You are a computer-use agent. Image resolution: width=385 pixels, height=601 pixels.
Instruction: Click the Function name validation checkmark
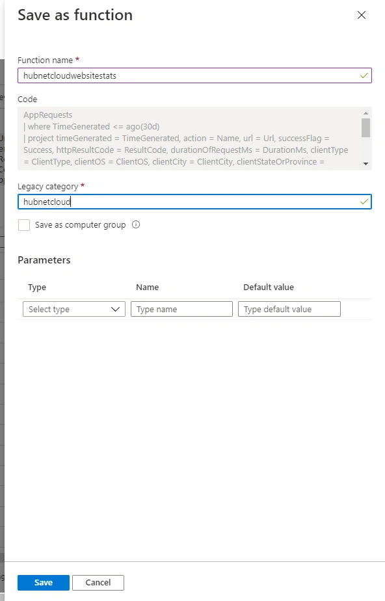(x=364, y=75)
